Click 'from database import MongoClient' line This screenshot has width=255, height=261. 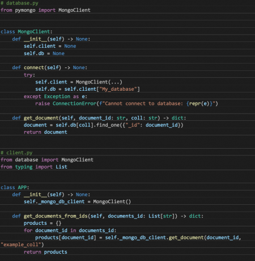point(47,160)
